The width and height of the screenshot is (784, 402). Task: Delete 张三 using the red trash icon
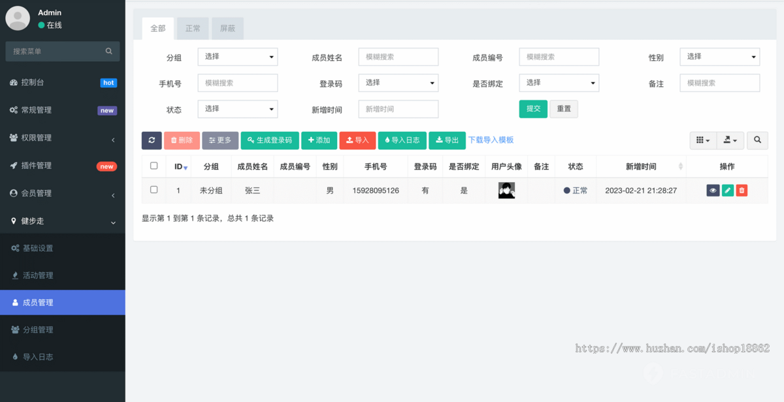743,190
